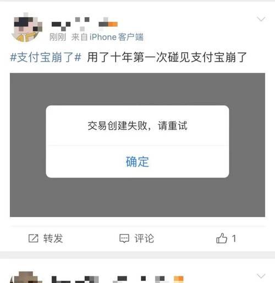Image resolution: width=275 pixels, height=283 pixels.
Task: Tap the like count 1
Action: (x=234, y=238)
